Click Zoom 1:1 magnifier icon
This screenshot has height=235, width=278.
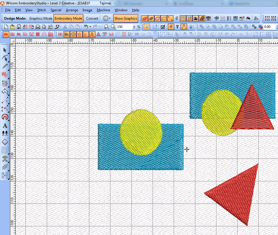point(107,27)
